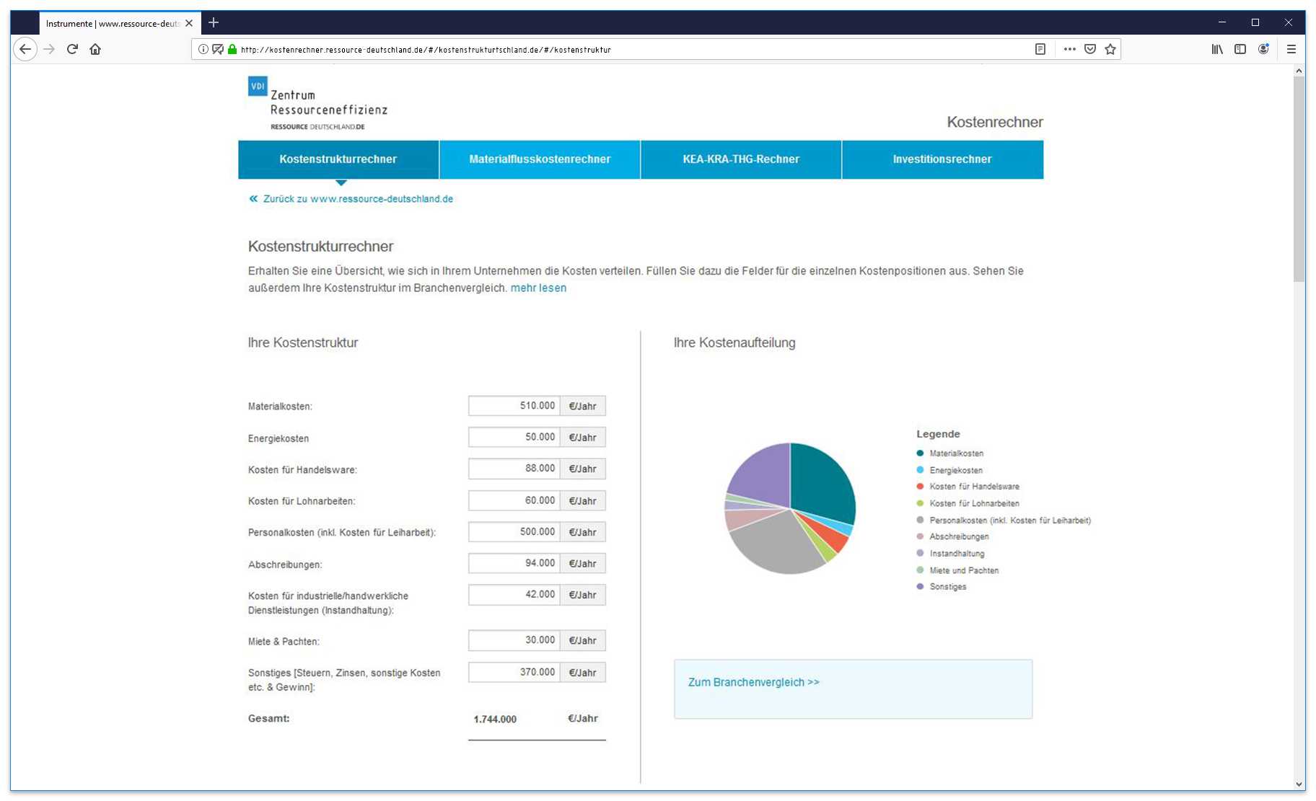Bookmark this page with the star icon

(1110, 49)
